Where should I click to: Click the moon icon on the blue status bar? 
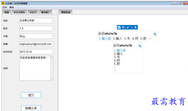(127, 27)
